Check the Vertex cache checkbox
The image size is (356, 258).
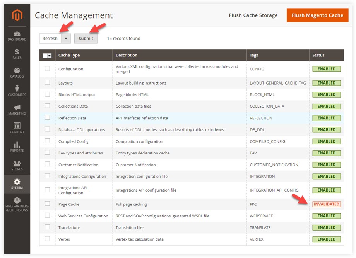tap(48, 239)
